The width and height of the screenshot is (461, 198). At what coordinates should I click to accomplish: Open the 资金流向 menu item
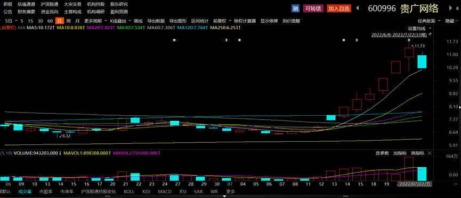[50, 12]
